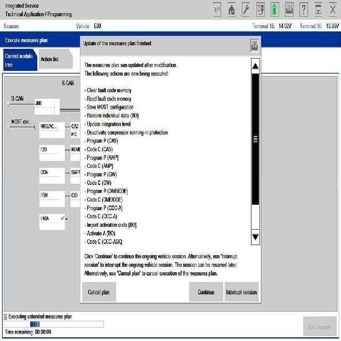Image resolution: width=341 pixels, height=341 pixels.
Task: Click the scroll down arrow in dialog
Action: (x=255, y=237)
